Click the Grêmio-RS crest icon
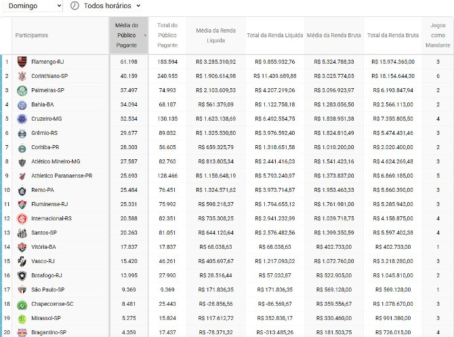The width and height of the screenshot is (454, 337). 22,134
